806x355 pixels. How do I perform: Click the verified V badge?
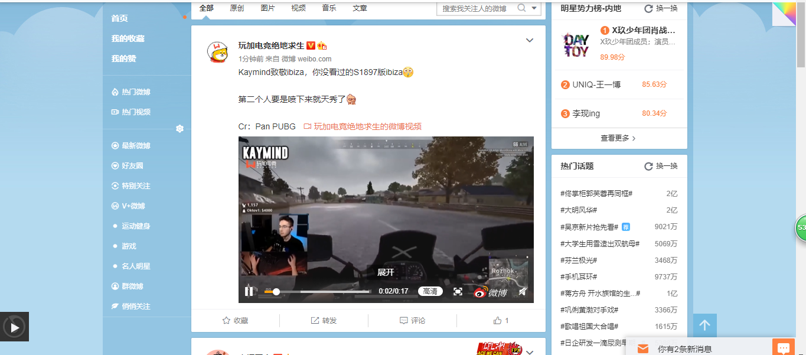(x=311, y=45)
